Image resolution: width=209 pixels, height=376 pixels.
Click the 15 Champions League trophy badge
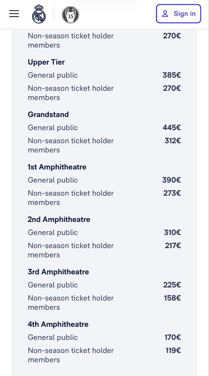click(70, 14)
